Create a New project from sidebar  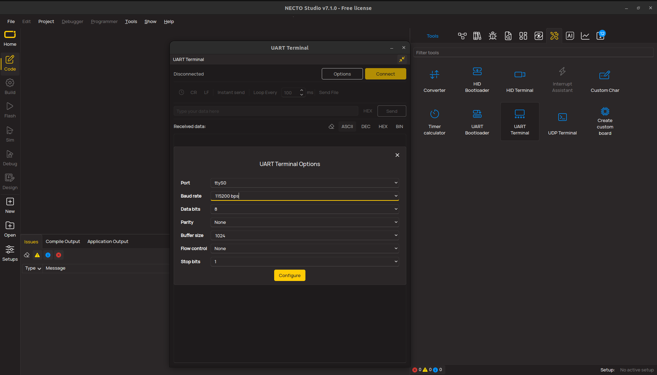click(x=10, y=206)
